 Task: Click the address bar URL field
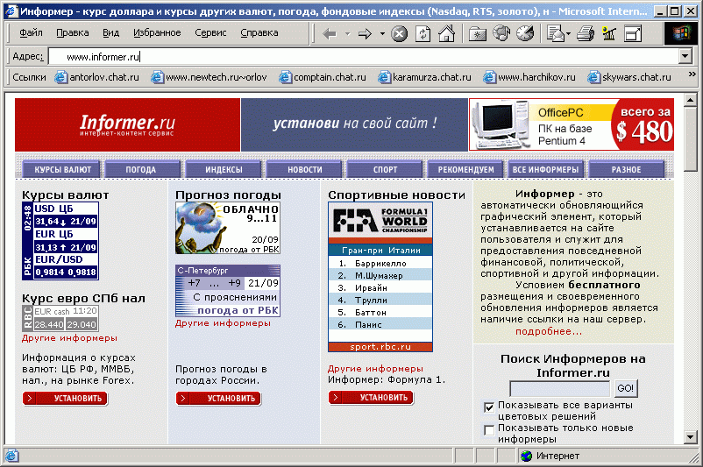363,56
